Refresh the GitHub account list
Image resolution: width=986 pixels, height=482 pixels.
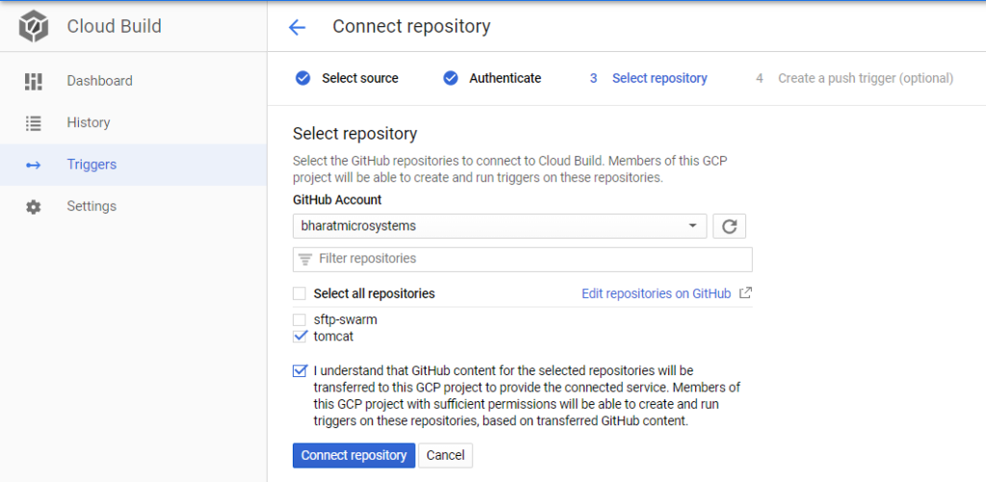click(730, 226)
